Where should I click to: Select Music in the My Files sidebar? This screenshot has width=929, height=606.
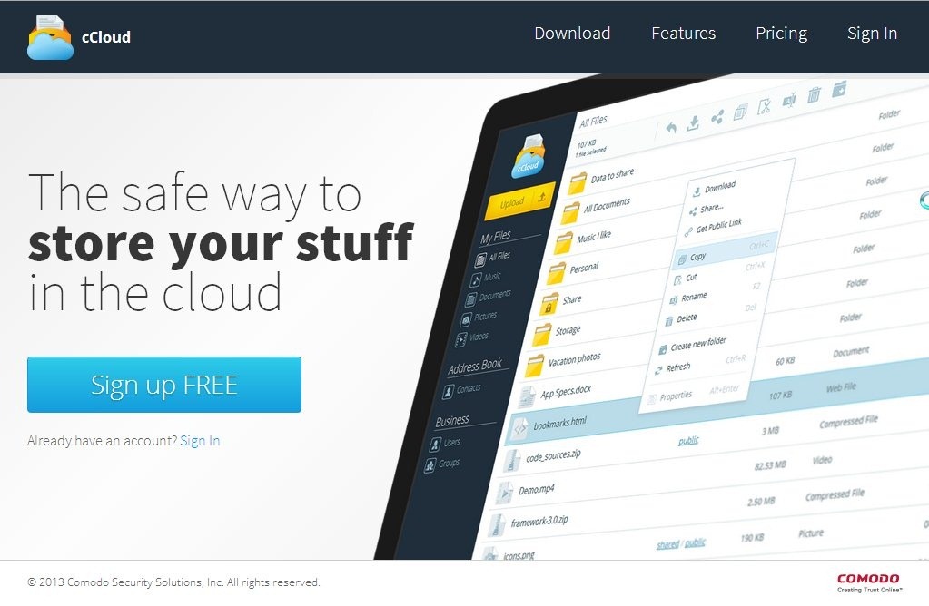click(486, 278)
